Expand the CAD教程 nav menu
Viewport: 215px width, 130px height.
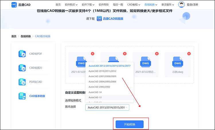tap(134, 5)
